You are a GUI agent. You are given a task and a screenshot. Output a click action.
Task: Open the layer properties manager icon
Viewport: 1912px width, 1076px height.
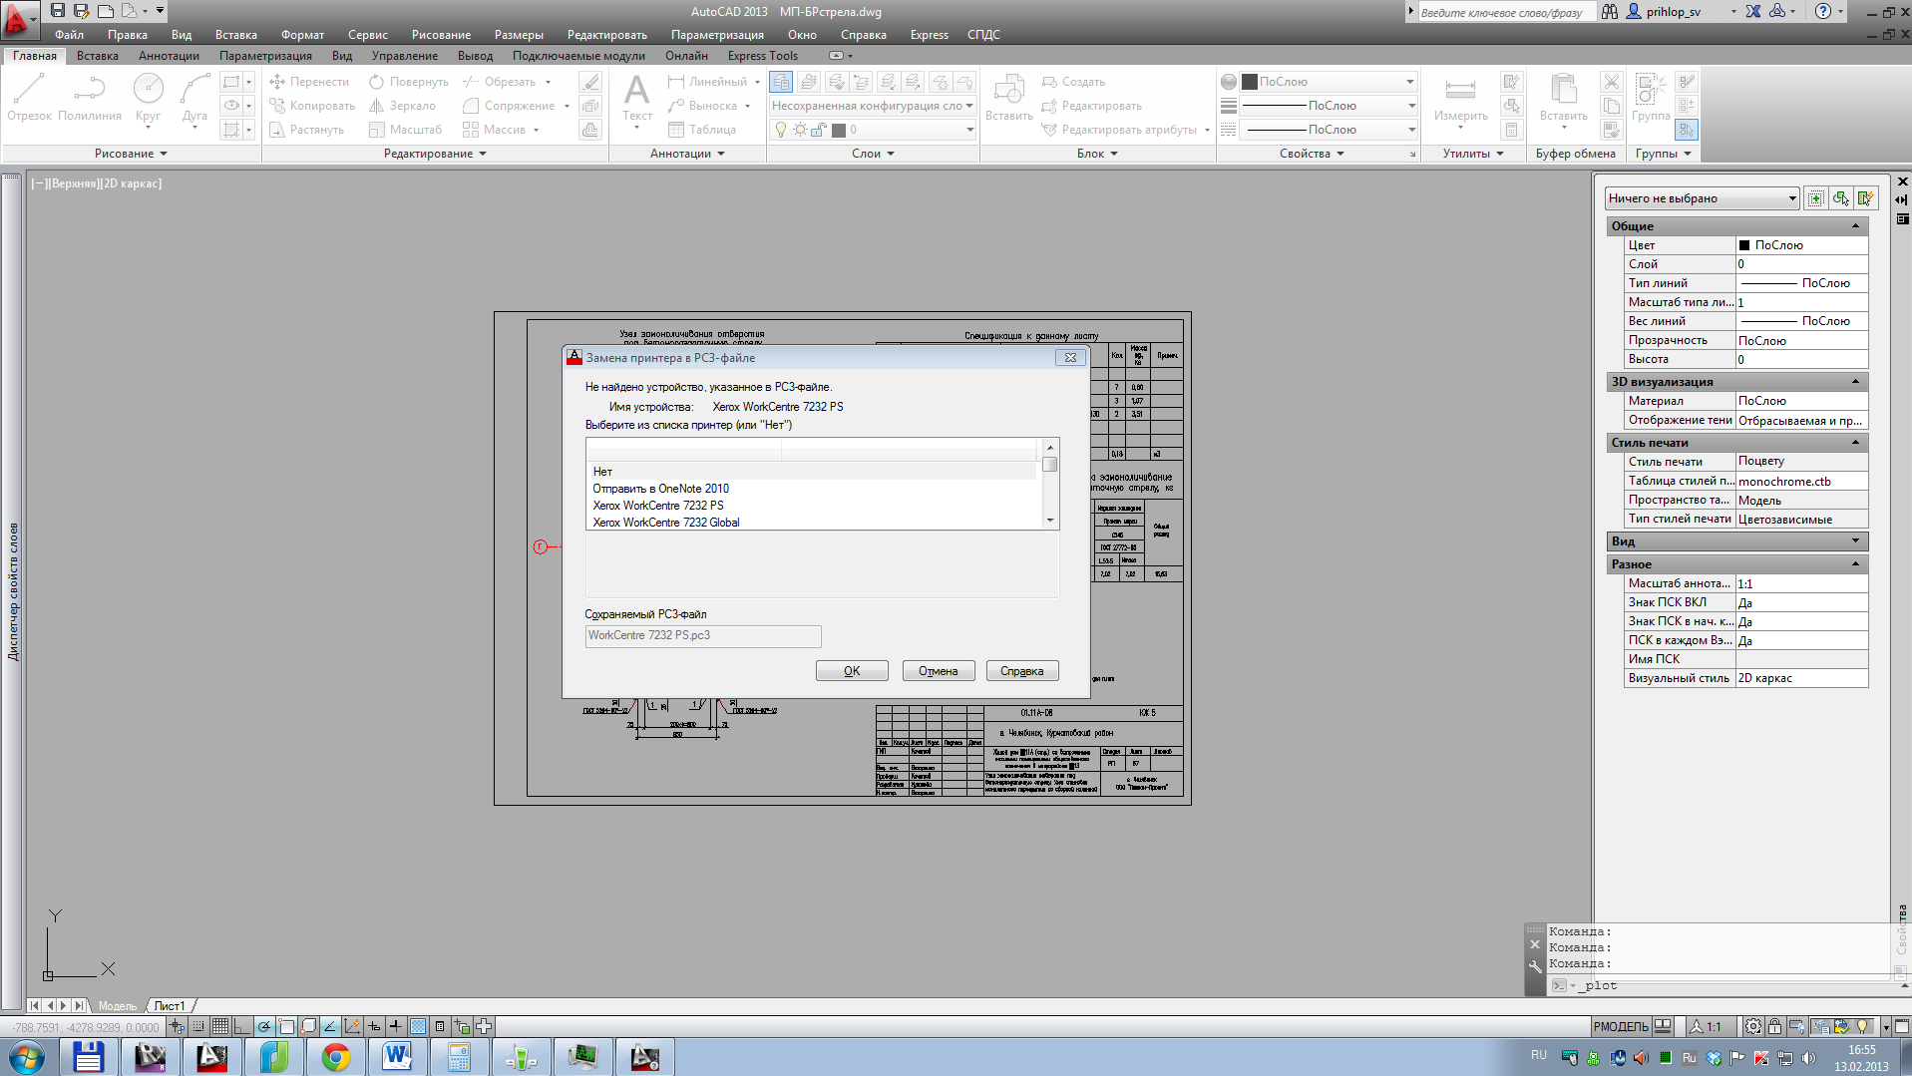[x=781, y=82]
